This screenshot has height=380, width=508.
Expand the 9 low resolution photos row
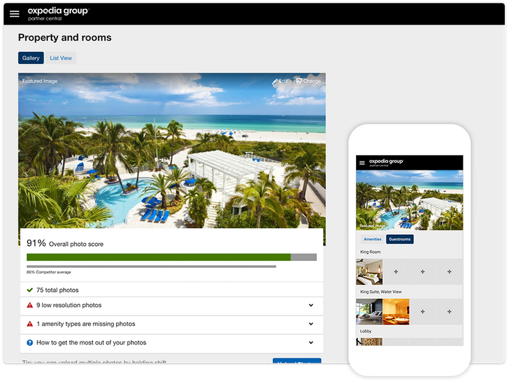click(311, 305)
